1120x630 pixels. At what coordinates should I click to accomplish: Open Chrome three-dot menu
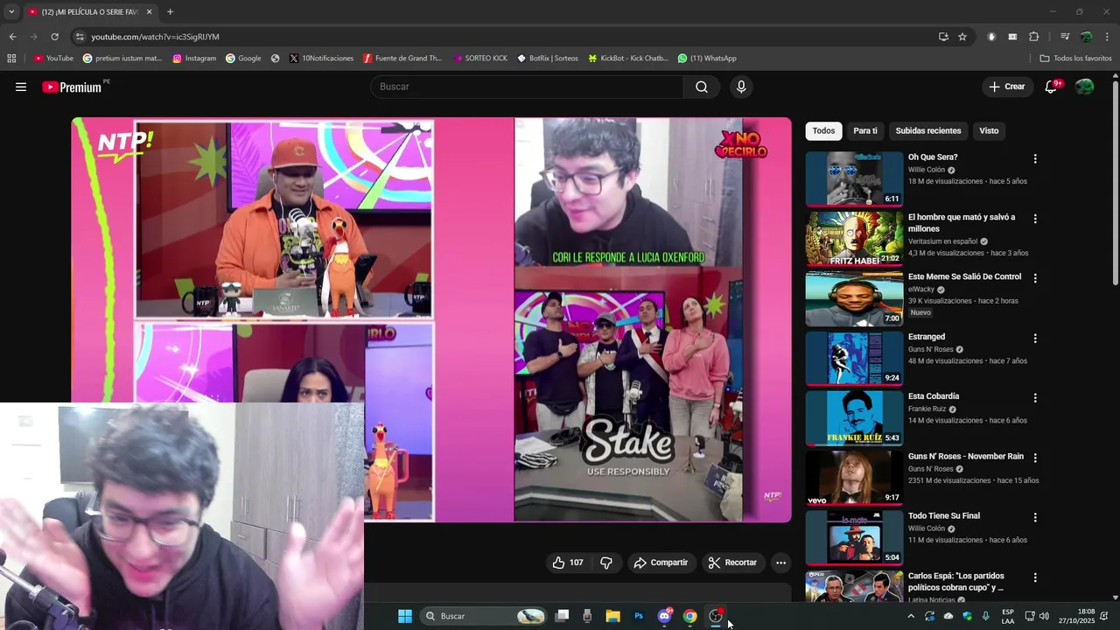[1108, 37]
